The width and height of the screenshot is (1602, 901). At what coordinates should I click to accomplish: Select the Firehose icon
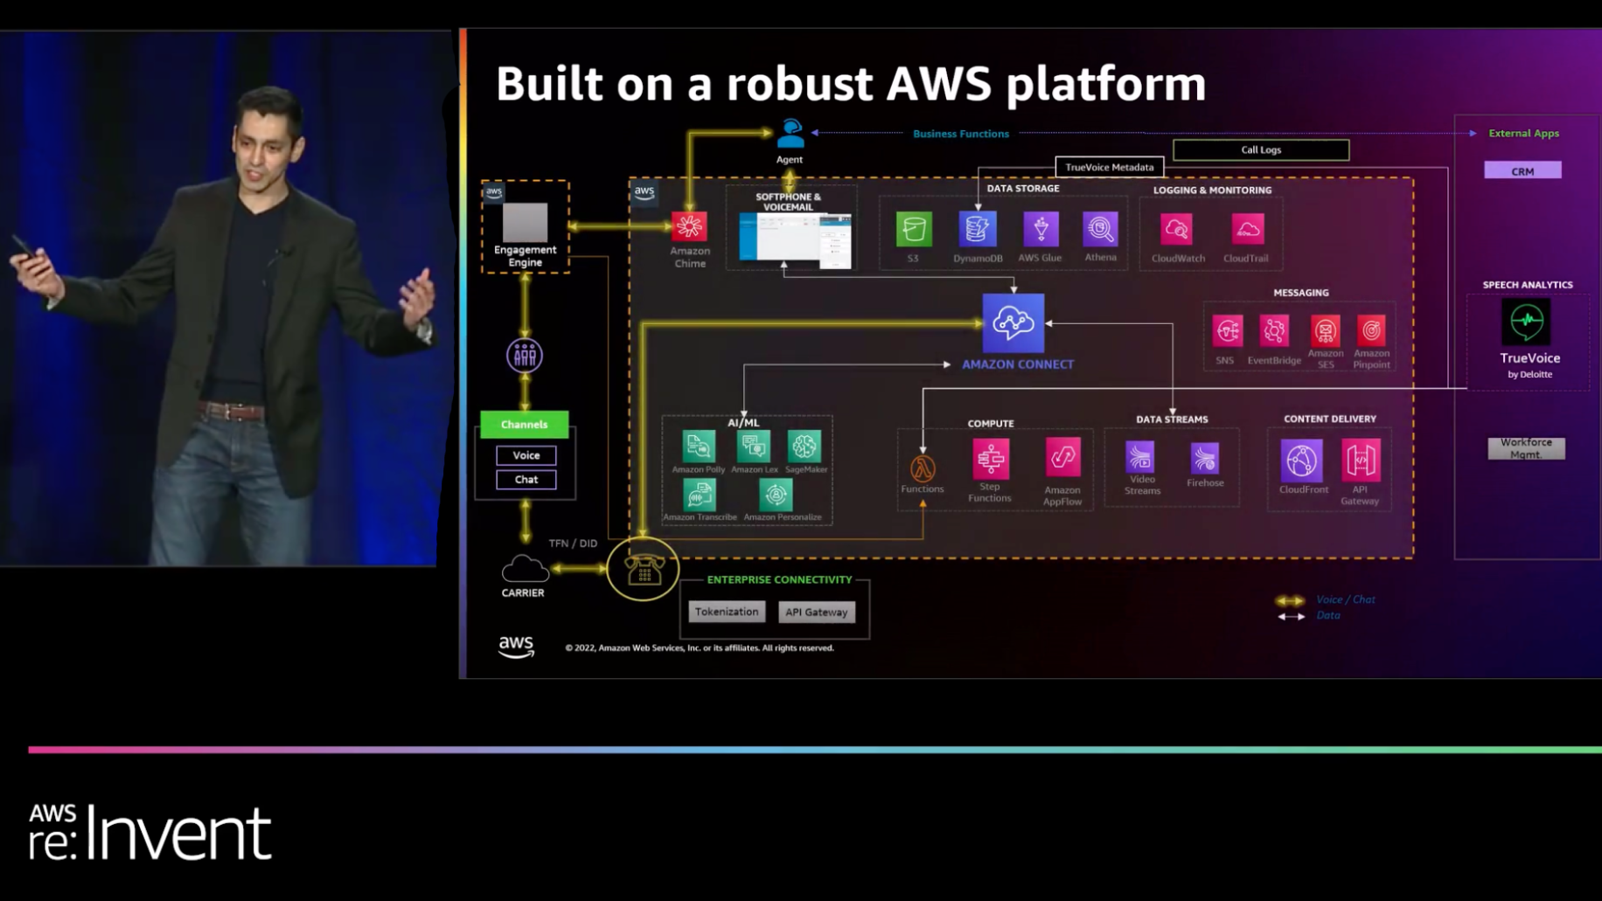1205,458
